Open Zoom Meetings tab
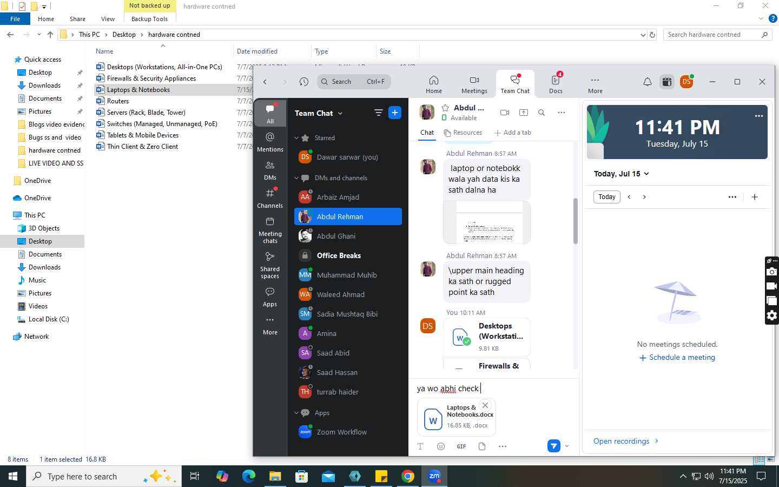 pos(474,85)
